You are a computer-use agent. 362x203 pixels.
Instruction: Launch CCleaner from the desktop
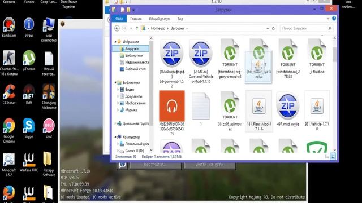coord(9,94)
